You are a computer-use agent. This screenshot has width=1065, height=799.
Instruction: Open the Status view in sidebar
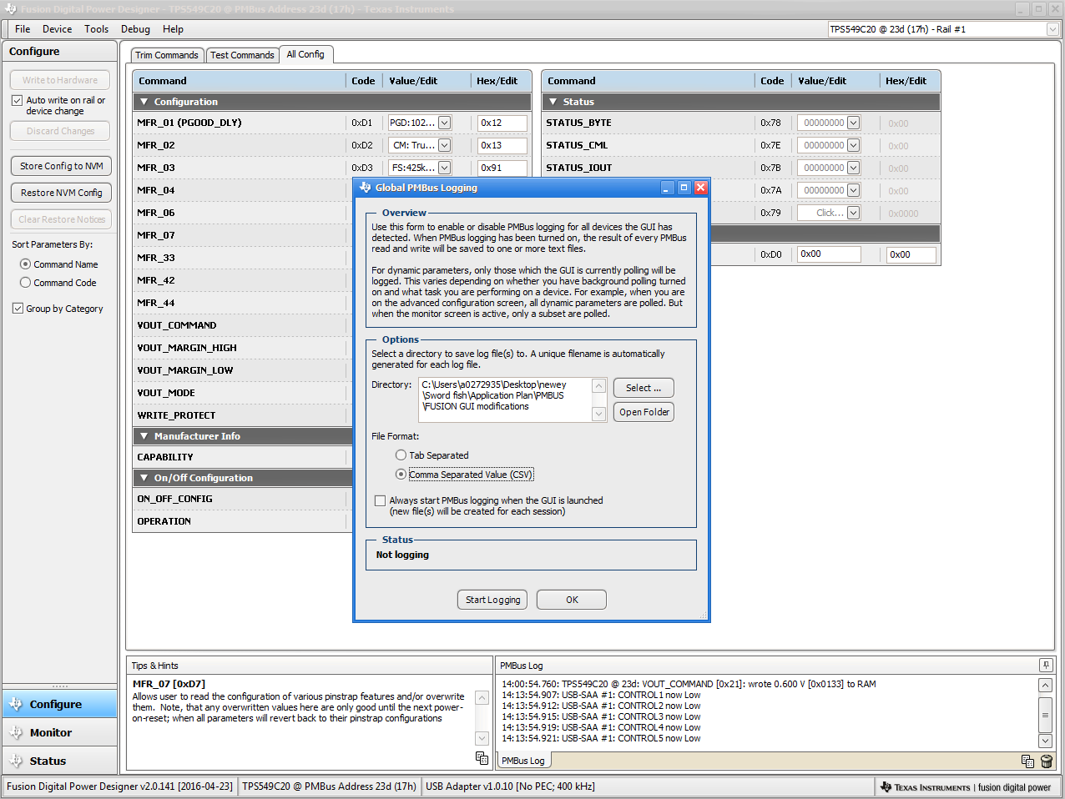pos(48,761)
